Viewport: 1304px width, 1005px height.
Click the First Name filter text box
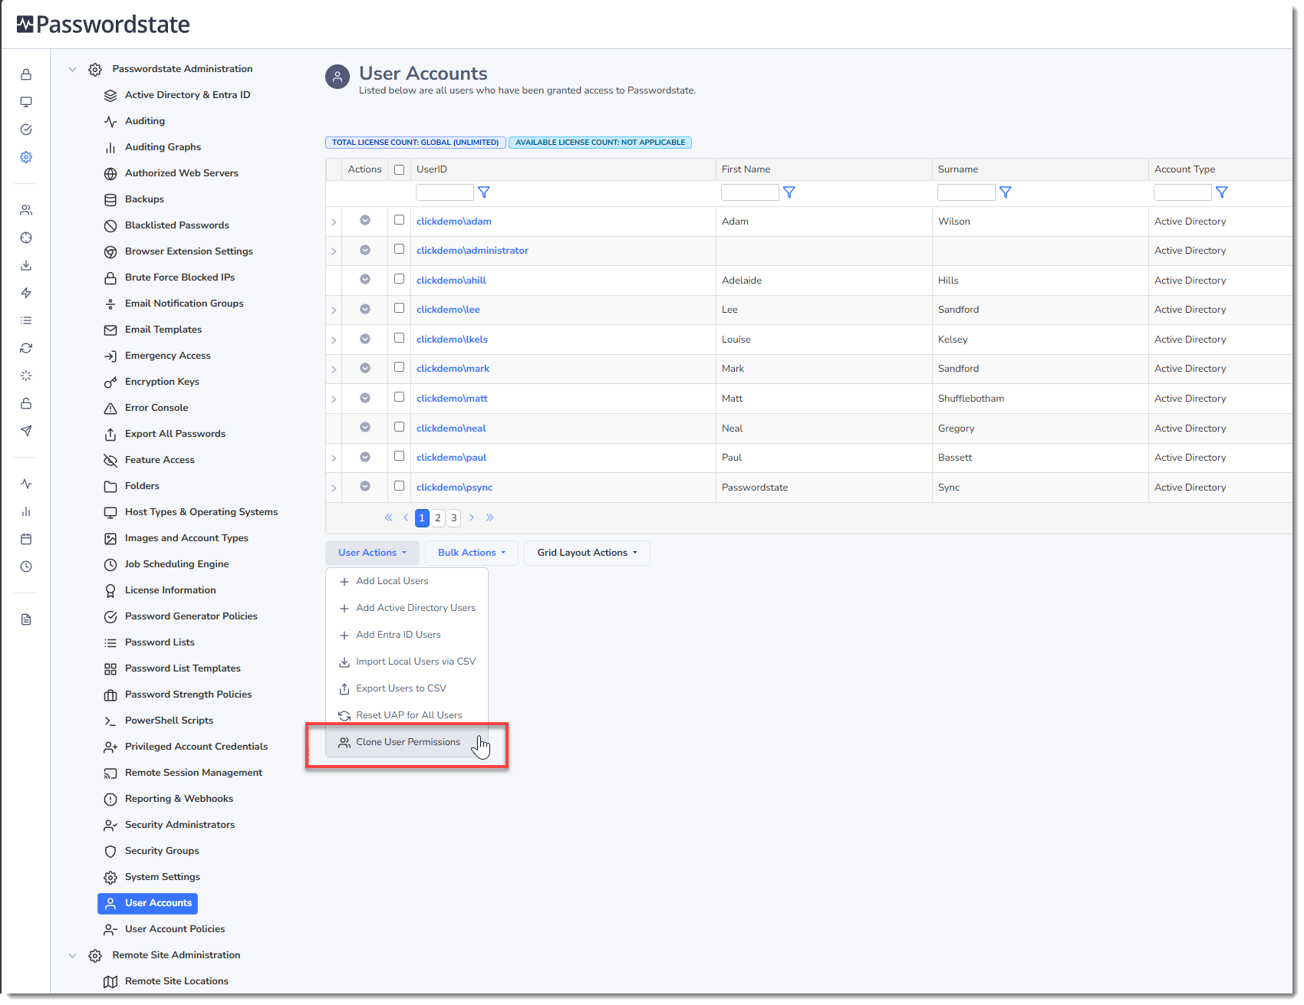750,192
